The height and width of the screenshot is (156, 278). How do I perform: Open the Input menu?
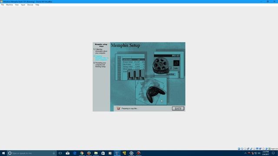(23, 5)
